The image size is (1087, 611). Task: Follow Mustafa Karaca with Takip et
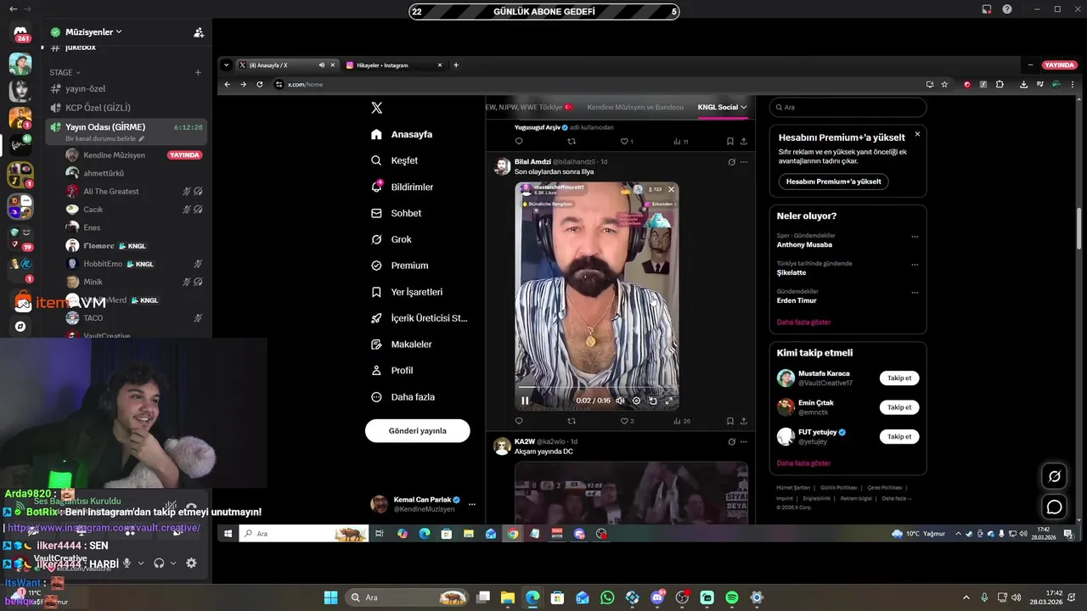[x=899, y=378]
